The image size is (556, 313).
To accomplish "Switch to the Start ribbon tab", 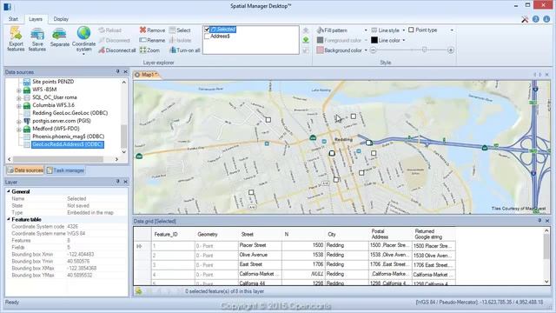I will (x=13, y=19).
